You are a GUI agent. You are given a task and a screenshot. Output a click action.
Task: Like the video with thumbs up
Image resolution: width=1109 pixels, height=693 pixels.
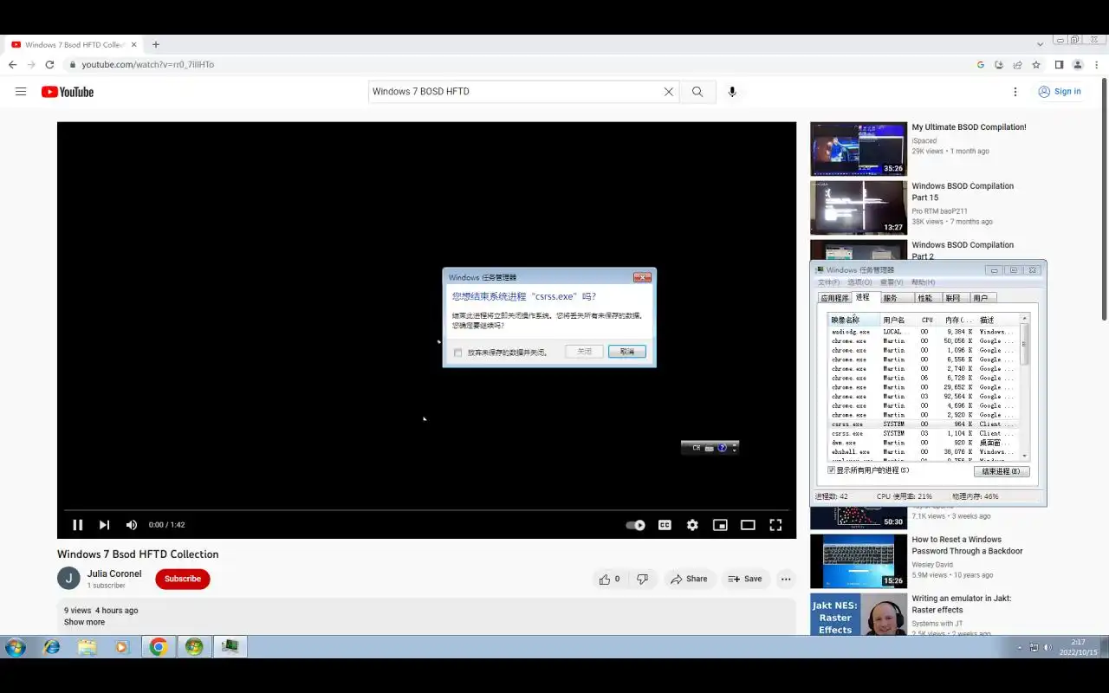pos(610,579)
